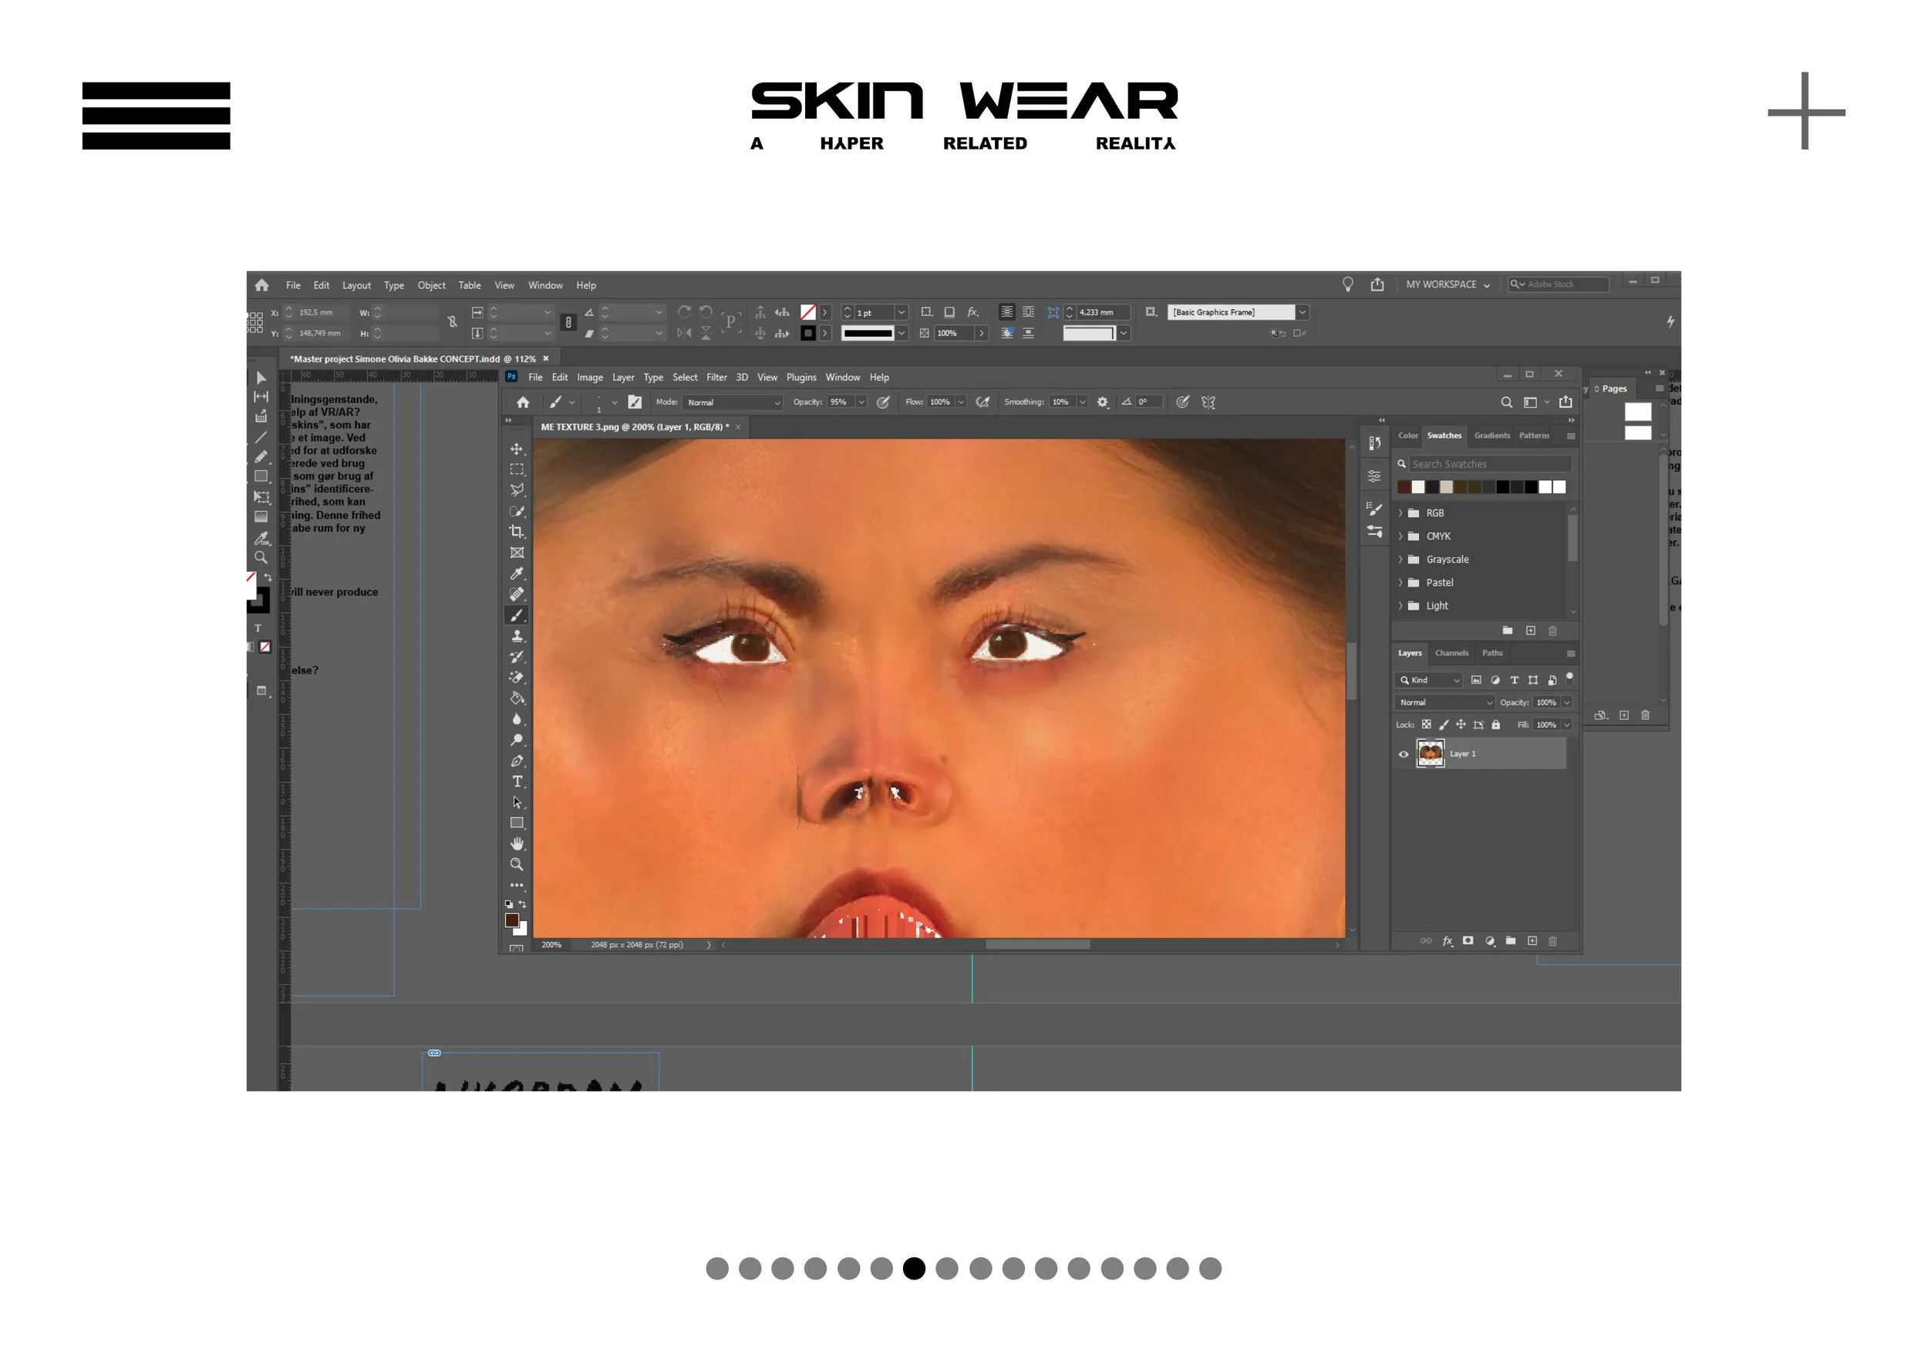Open InDesign Object menu
This screenshot has width=1928, height=1362.
point(432,285)
